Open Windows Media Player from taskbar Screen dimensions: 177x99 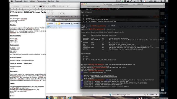point(62,98)
